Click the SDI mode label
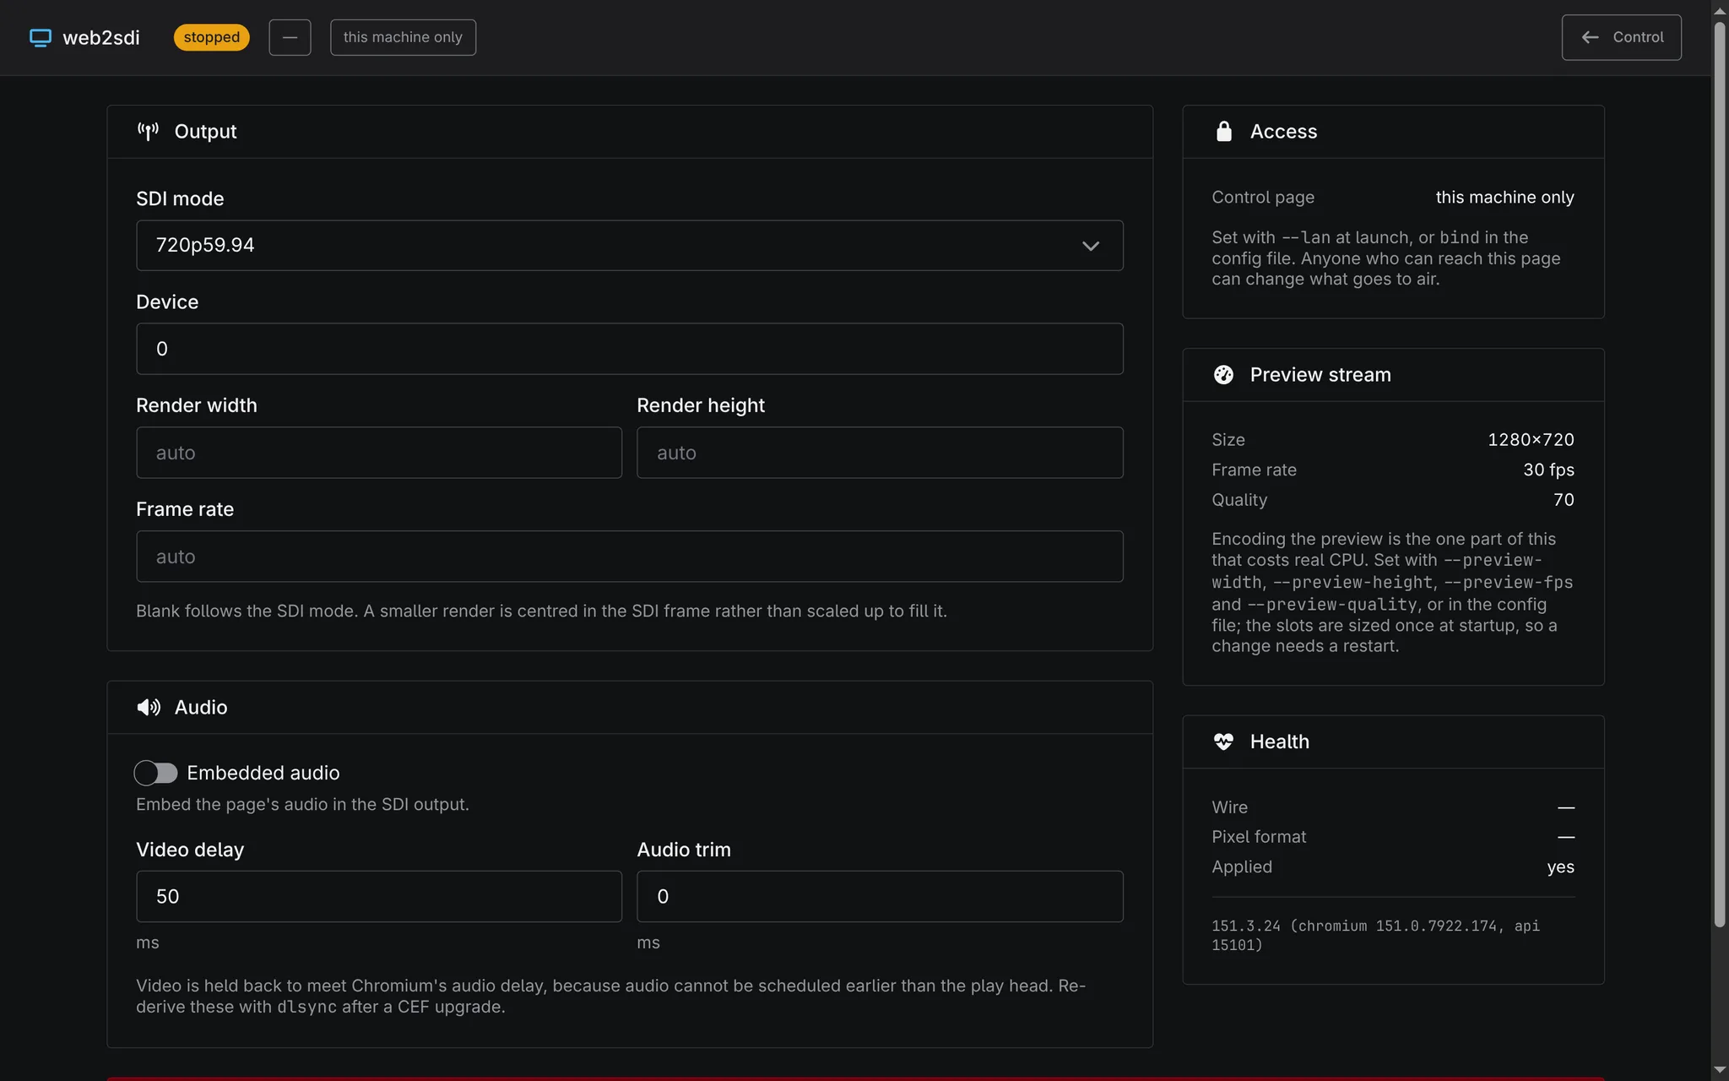Screen dimensions: 1729x1081 pyautogui.click(x=180, y=198)
